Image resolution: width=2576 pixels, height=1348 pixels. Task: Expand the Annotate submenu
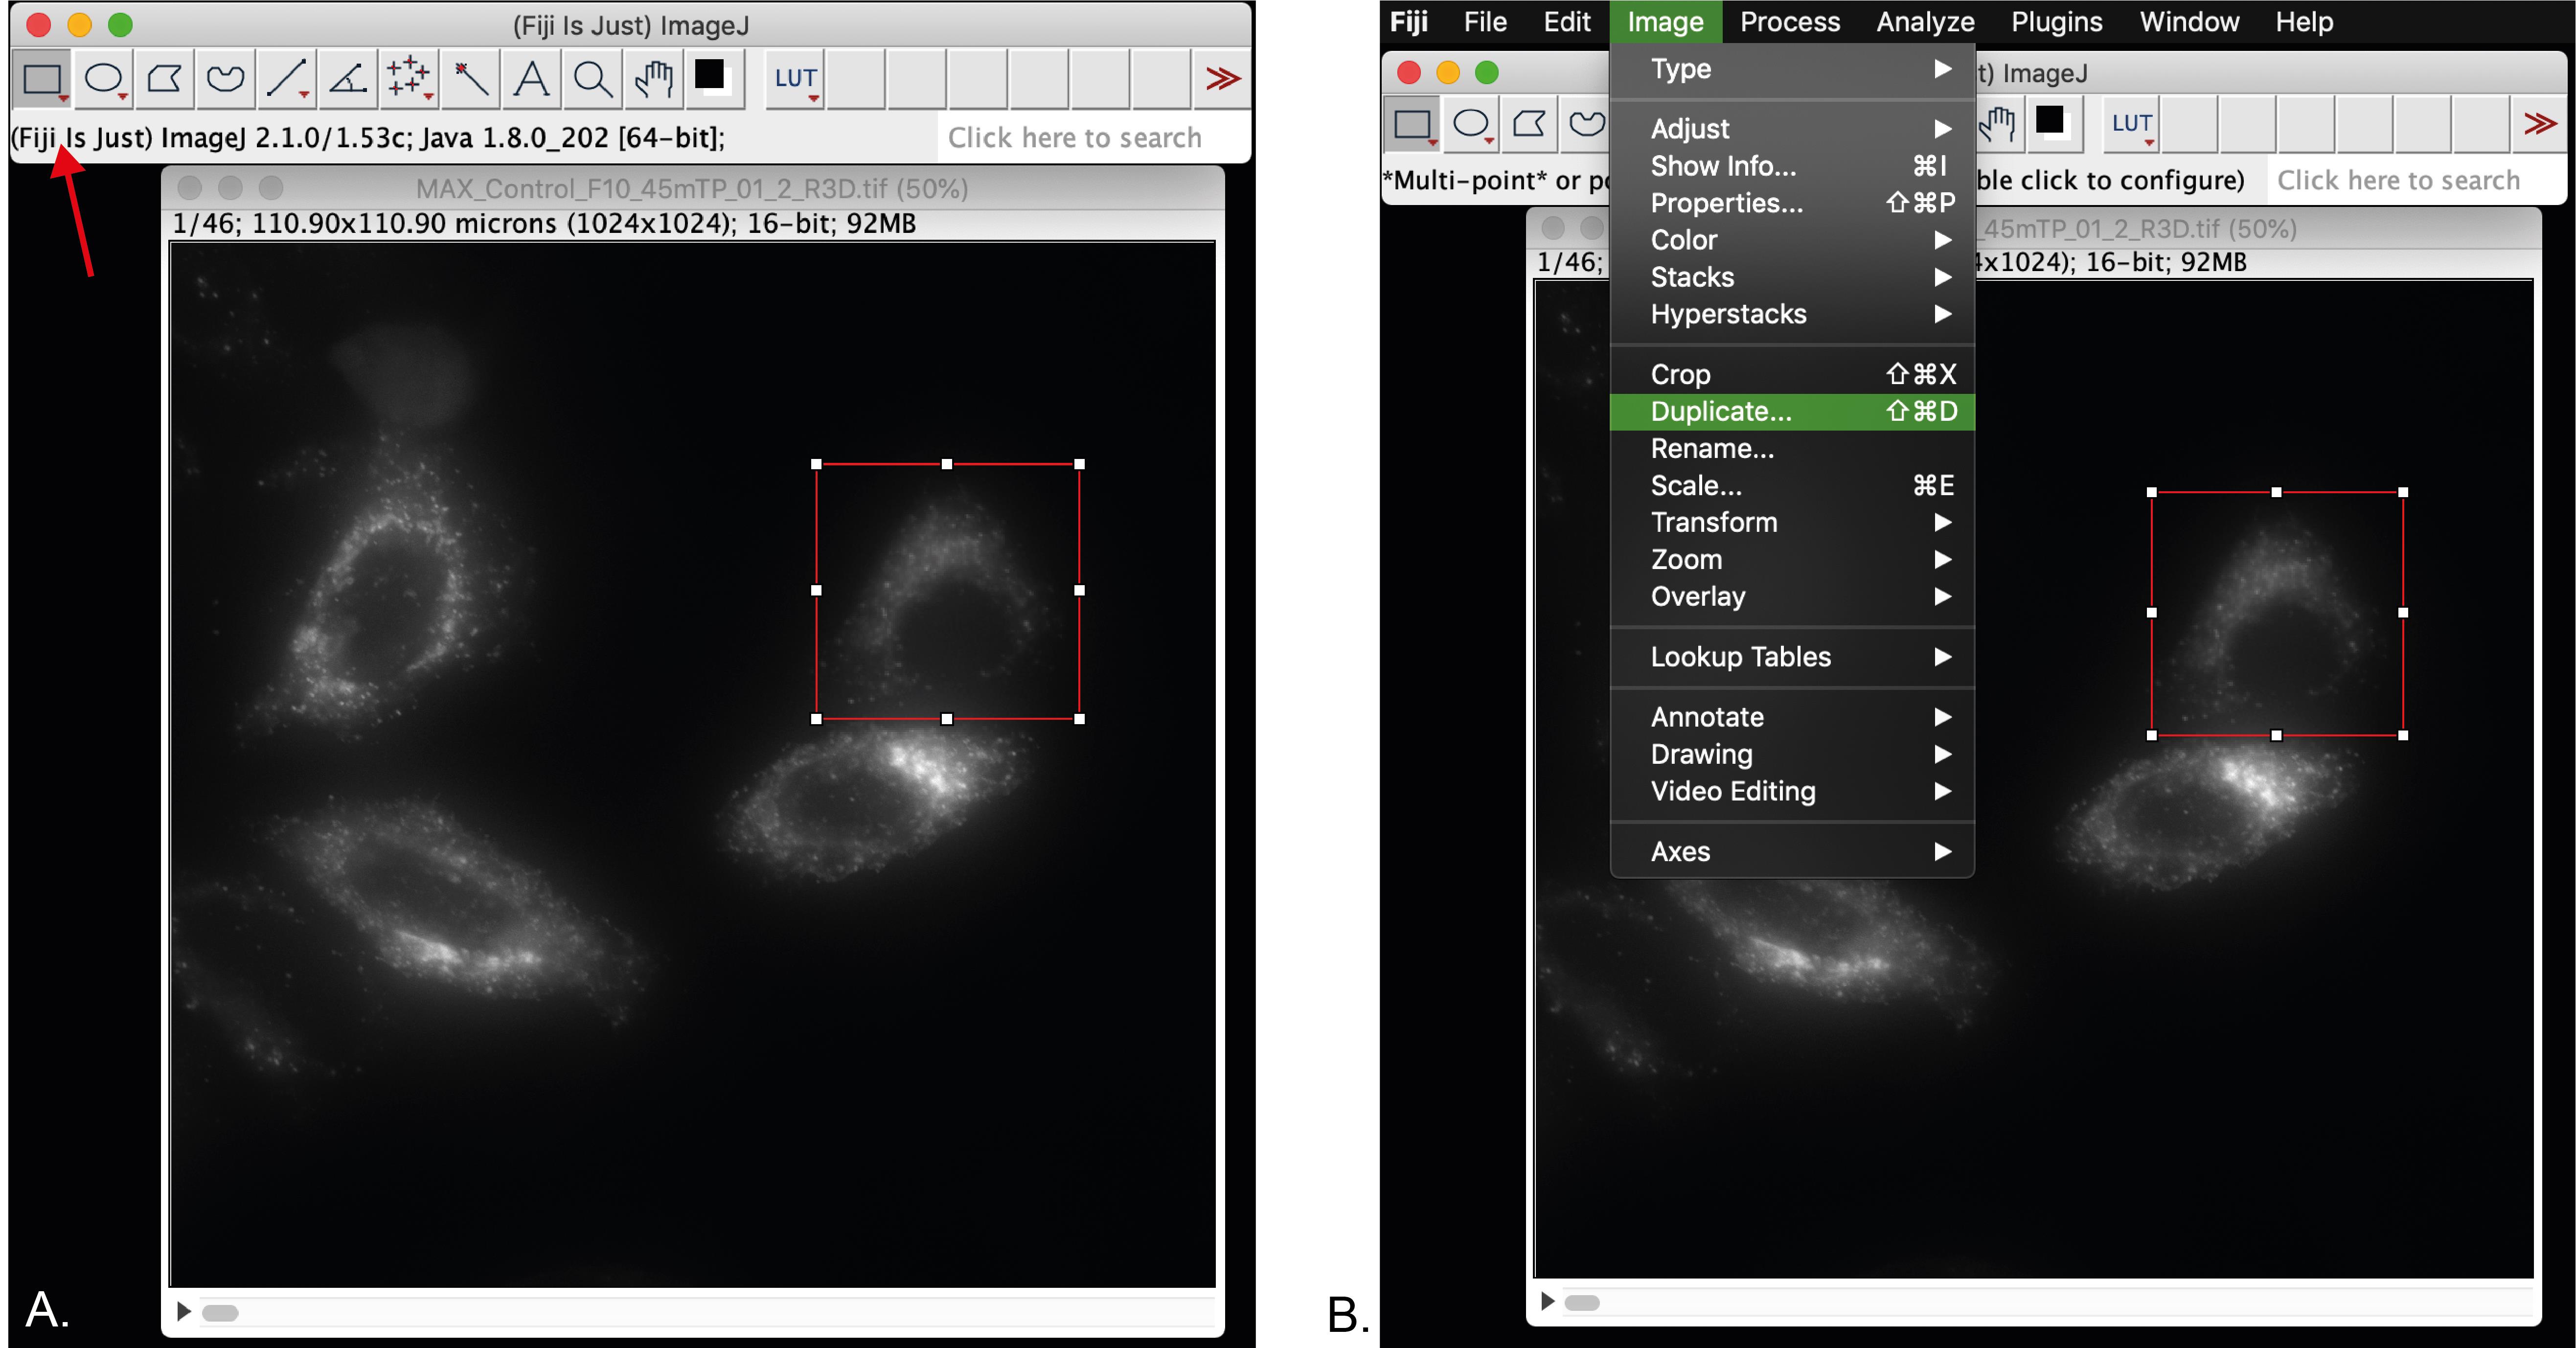[x=1792, y=717]
